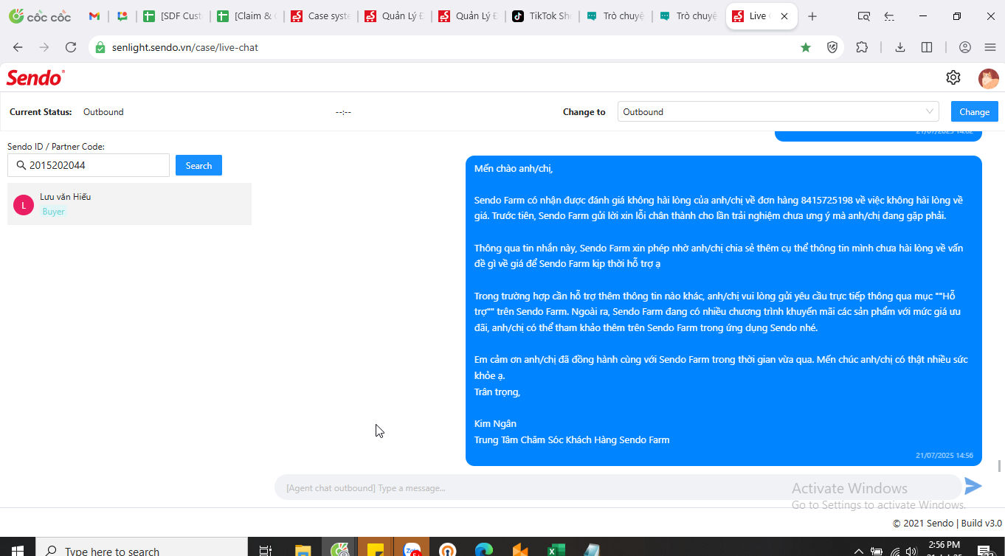Click the Sendo logo
Screen dimensions: 1005x556
(35, 77)
